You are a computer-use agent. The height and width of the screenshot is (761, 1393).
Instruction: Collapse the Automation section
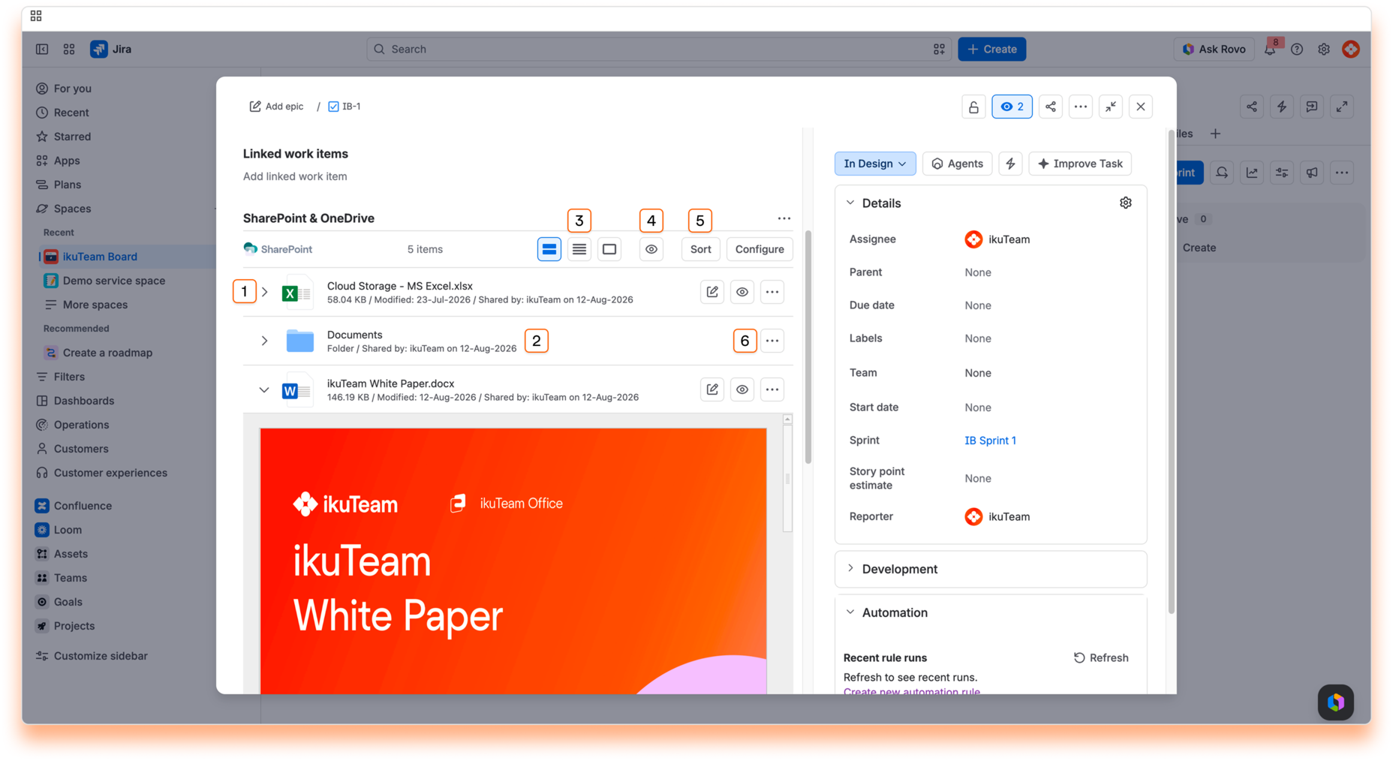tap(850, 612)
